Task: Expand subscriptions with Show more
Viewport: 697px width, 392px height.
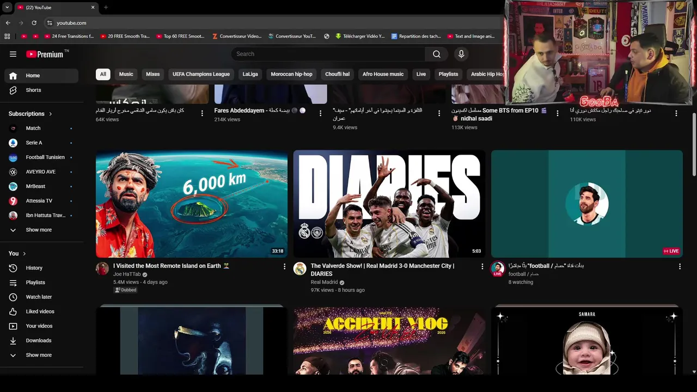Action: pyautogui.click(x=41, y=230)
